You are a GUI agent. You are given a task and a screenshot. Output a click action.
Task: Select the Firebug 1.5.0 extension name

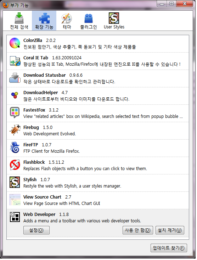38,128
